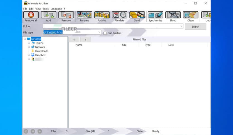Expand the This PC tree node
This screenshot has height=135, width=233.
click(x=29, y=43)
